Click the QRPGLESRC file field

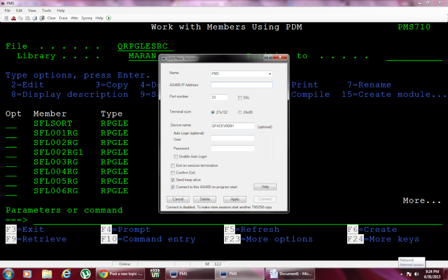coord(145,46)
